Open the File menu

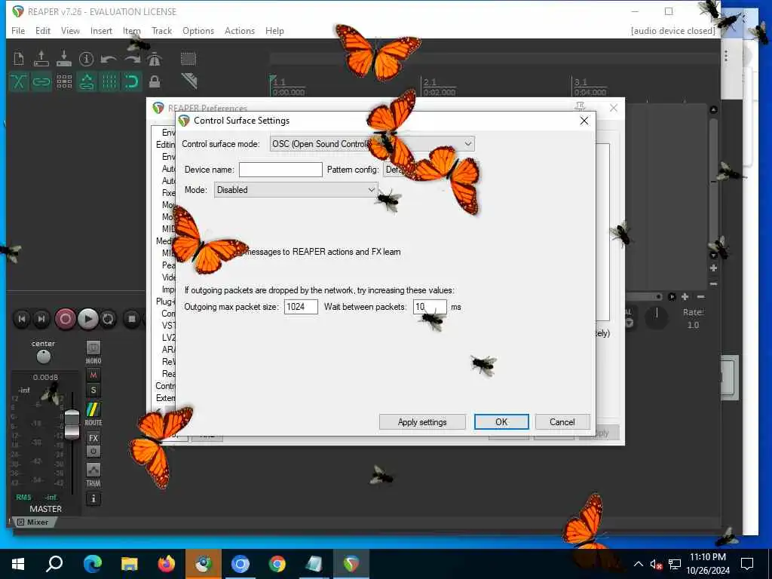[x=18, y=30]
